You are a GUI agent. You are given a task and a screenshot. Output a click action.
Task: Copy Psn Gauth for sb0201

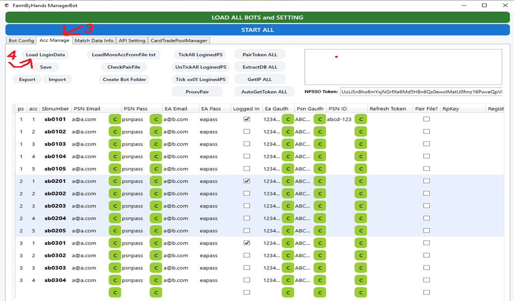click(319, 181)
